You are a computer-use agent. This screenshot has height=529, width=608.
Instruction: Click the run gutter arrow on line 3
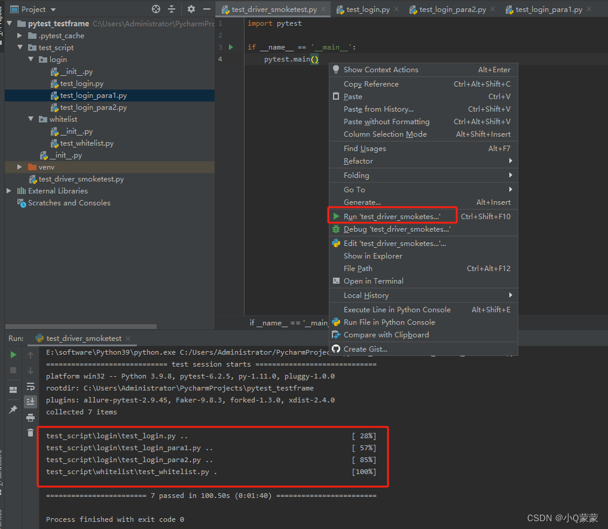click(x=231, y=47)
